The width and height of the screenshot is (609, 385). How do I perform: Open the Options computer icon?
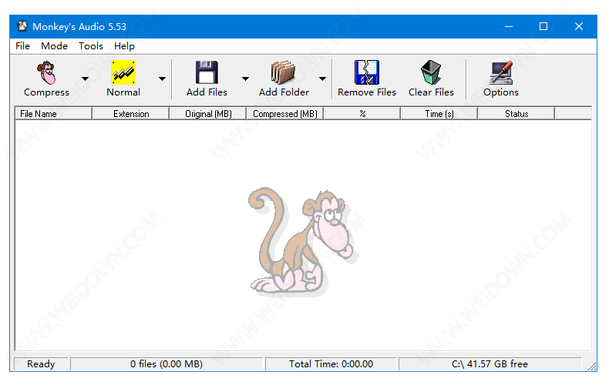(x=501, y=72)
